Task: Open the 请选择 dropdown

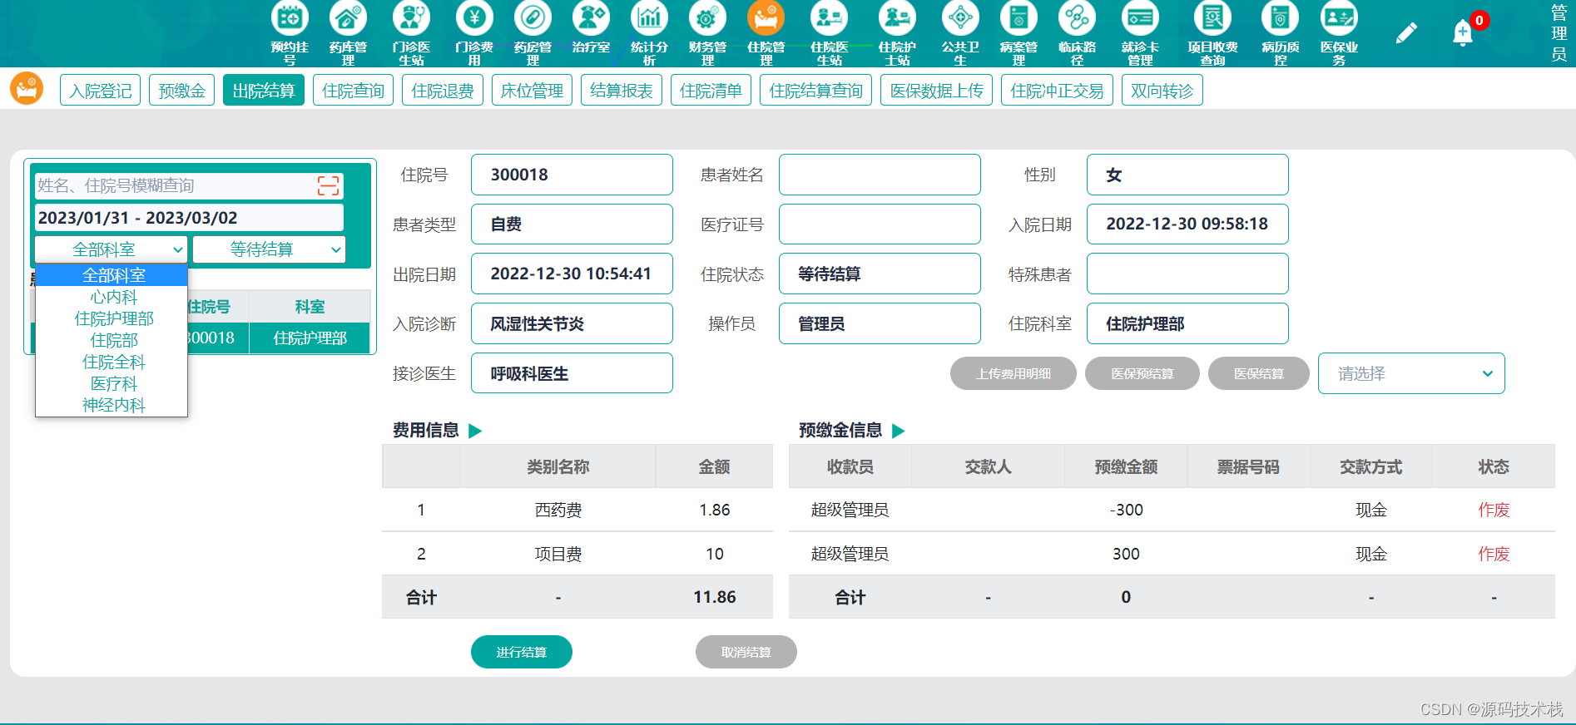Action: (x=1411, y=373)
